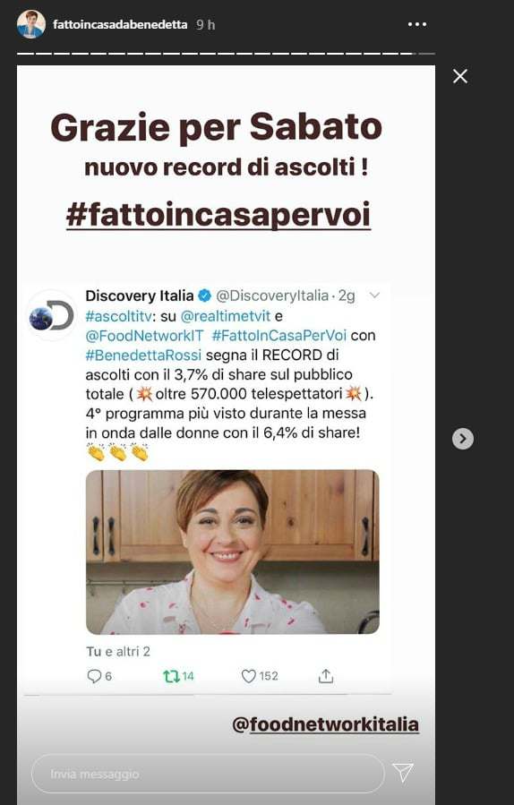Advance to next story with arrow button
The width and height of the screenshot is (514, 805).
pos(463,439)
